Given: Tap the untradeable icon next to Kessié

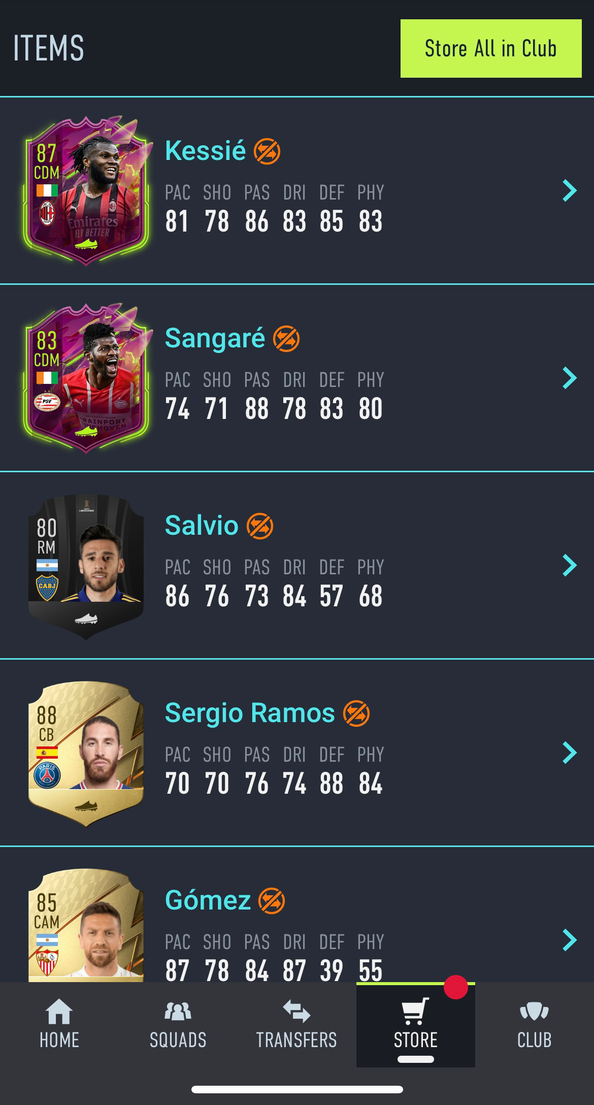Looking at the screenshot, I should click(267, 151).
